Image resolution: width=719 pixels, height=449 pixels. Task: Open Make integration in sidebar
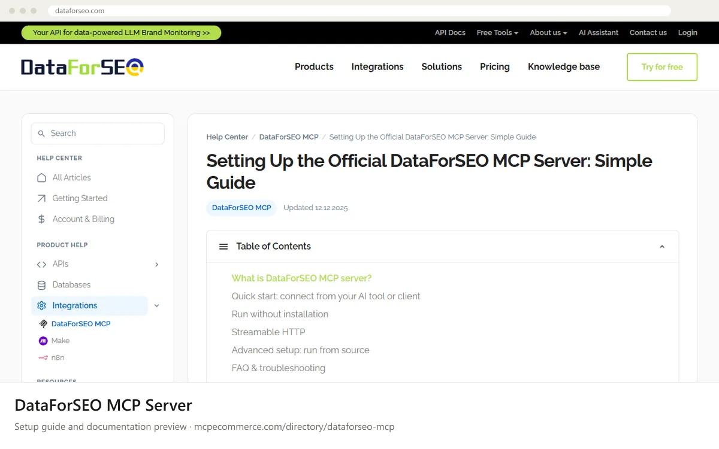[61, 341]
